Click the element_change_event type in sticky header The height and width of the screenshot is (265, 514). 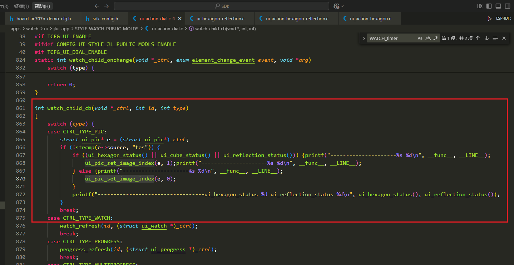pos(223,60)
